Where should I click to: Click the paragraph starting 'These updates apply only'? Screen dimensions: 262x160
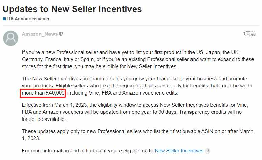138,135
